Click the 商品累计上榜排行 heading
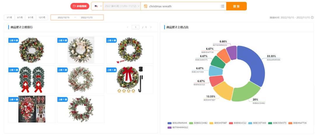 tap(22, 27)
